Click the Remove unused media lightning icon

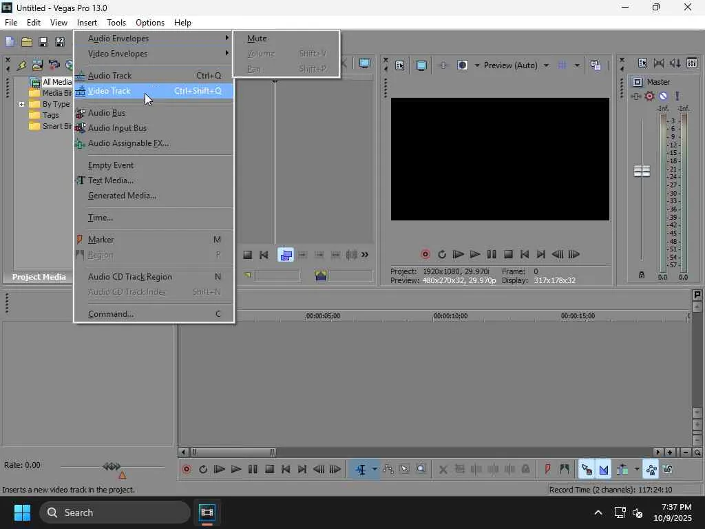(21, 65)
